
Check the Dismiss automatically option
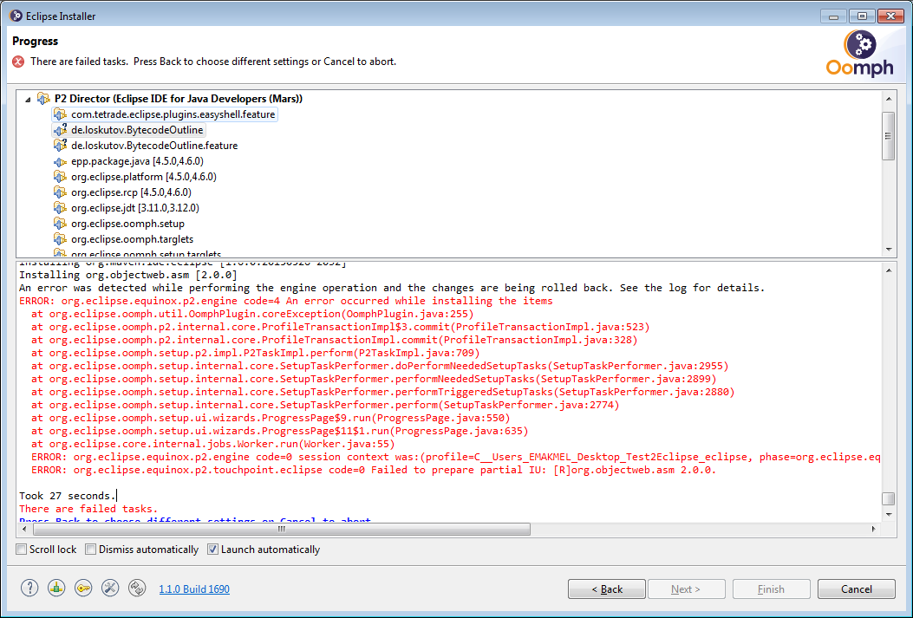[91, 550]
